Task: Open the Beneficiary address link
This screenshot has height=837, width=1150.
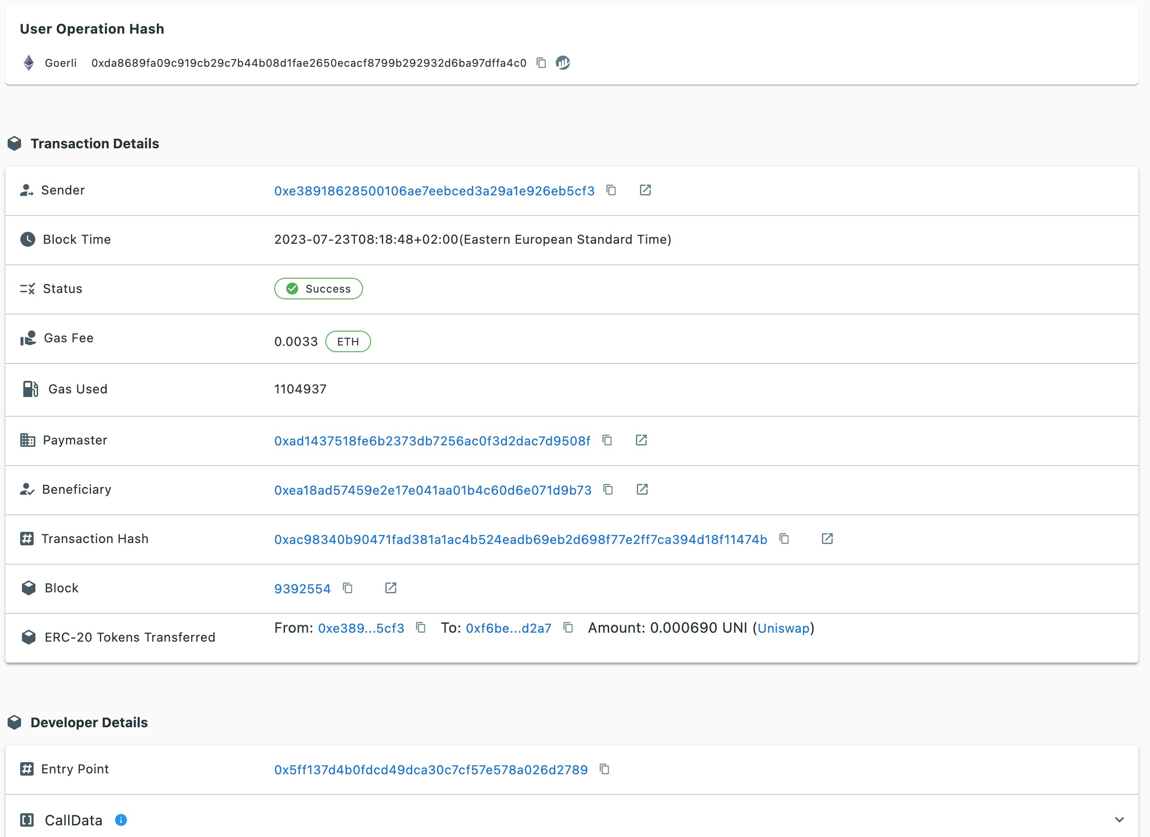Action: click(432, 490)
